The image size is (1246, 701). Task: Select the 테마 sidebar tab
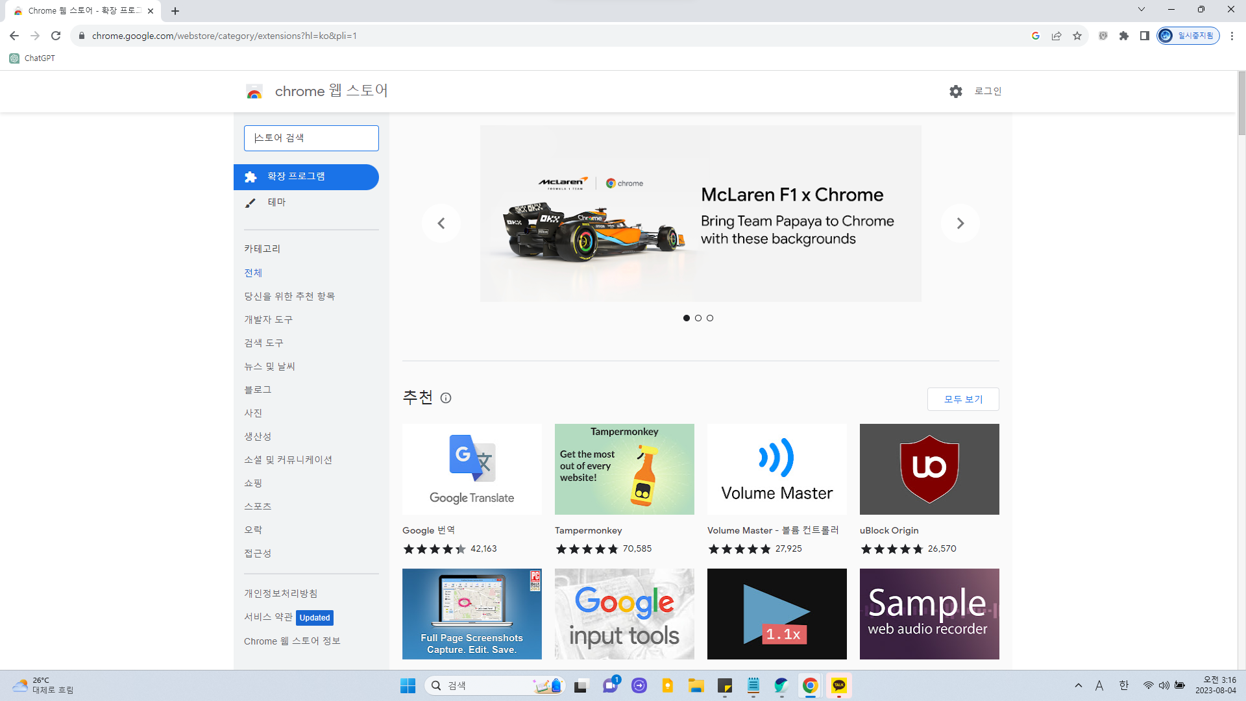point(276,203)
